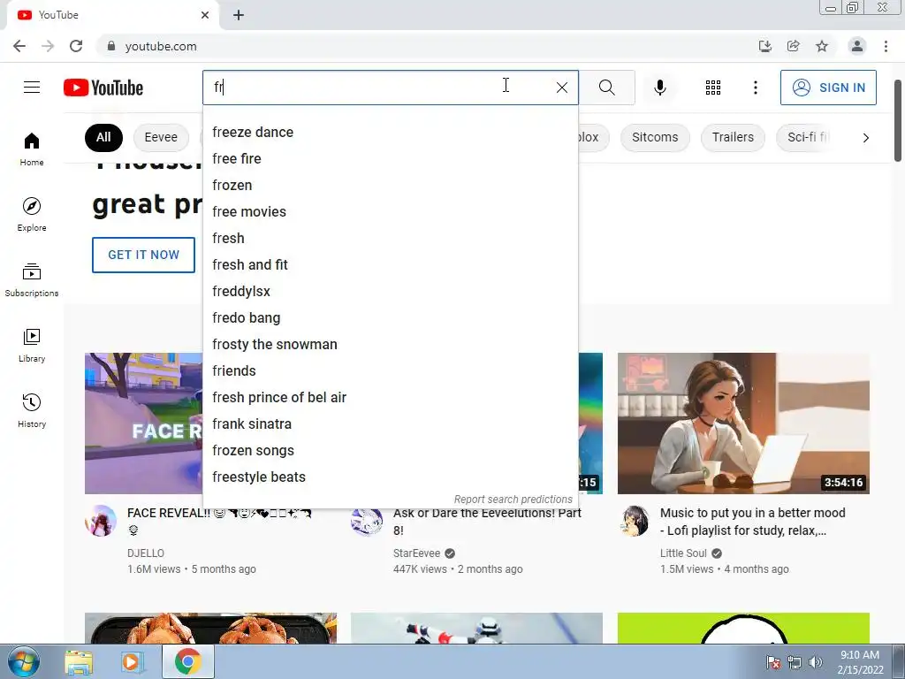
Task: Choose suggestion "fredo bang"
Action: click(x=390, y=318)
